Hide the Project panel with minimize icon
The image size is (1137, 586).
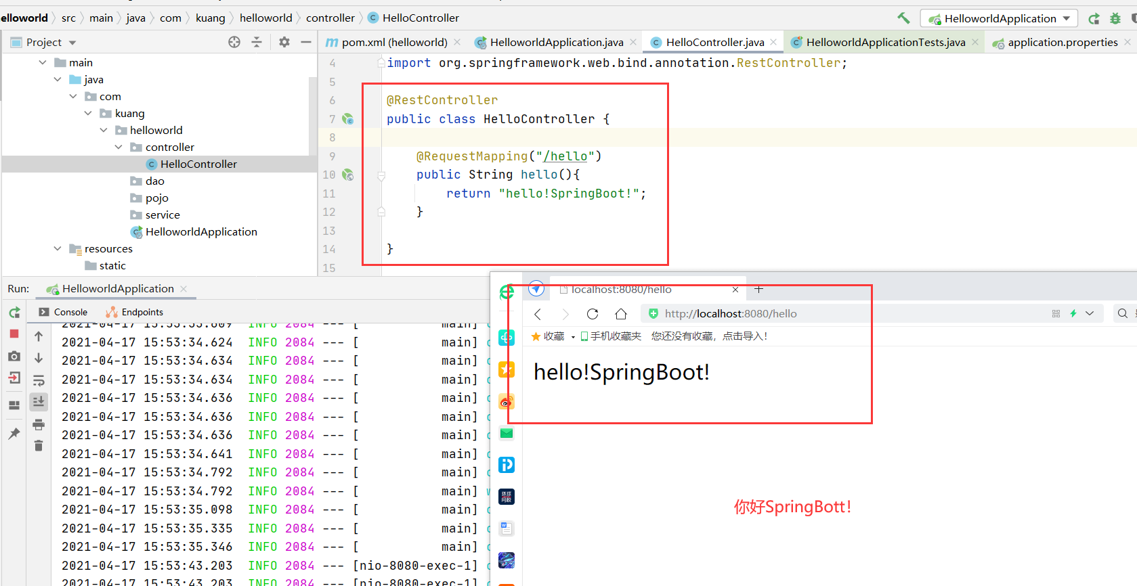[x=306, y=42]
